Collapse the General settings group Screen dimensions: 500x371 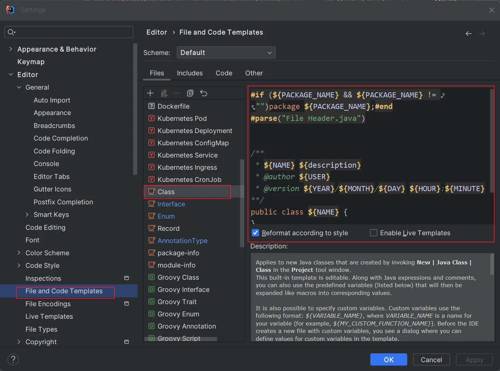(x=19, y=87)
